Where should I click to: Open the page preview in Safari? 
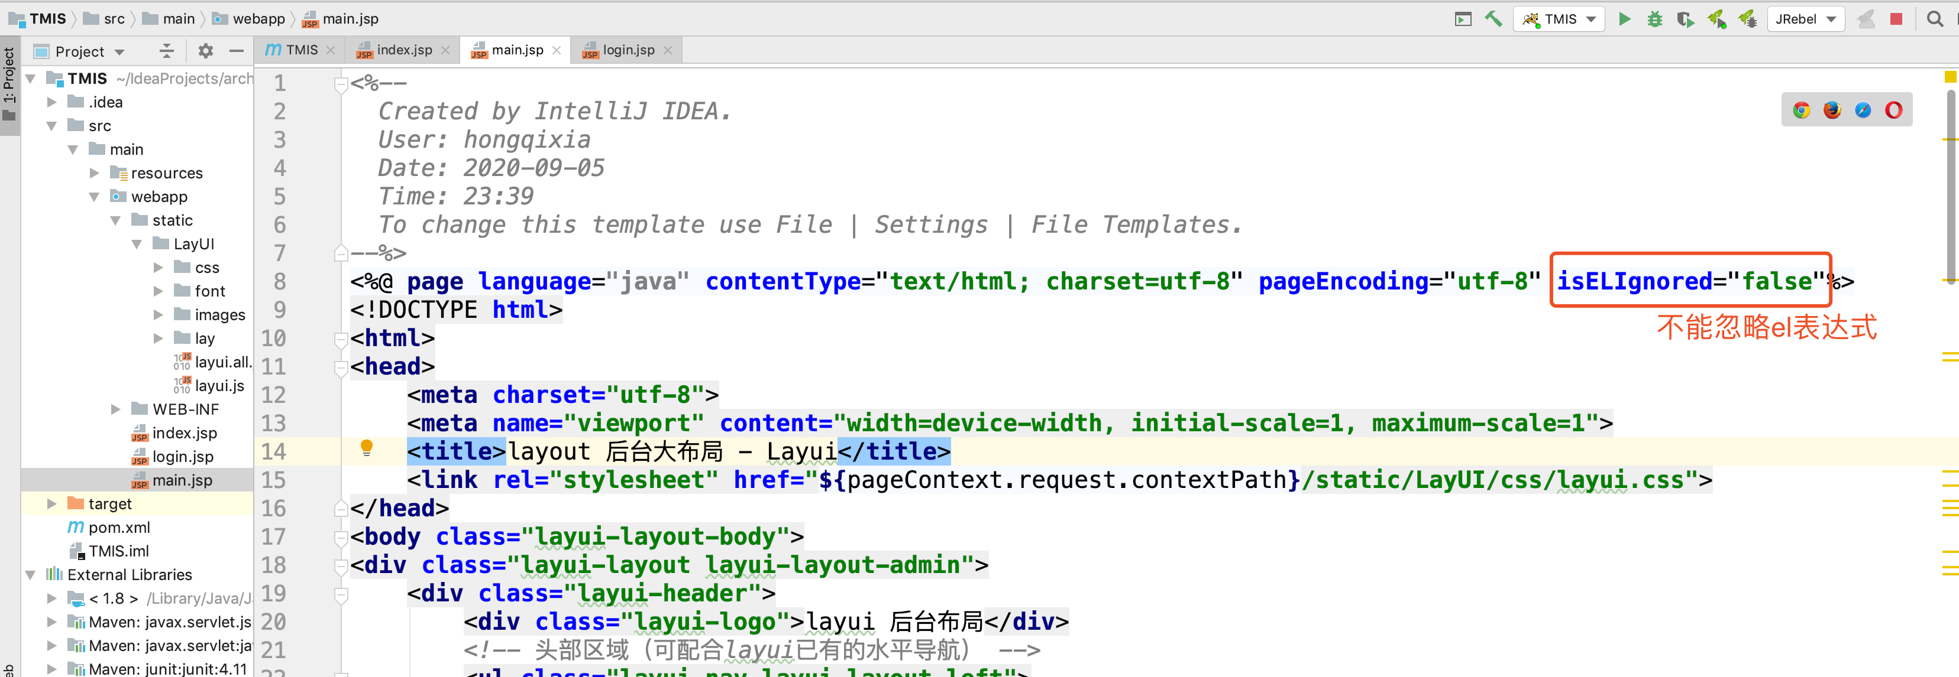(x=1863, y=109)
